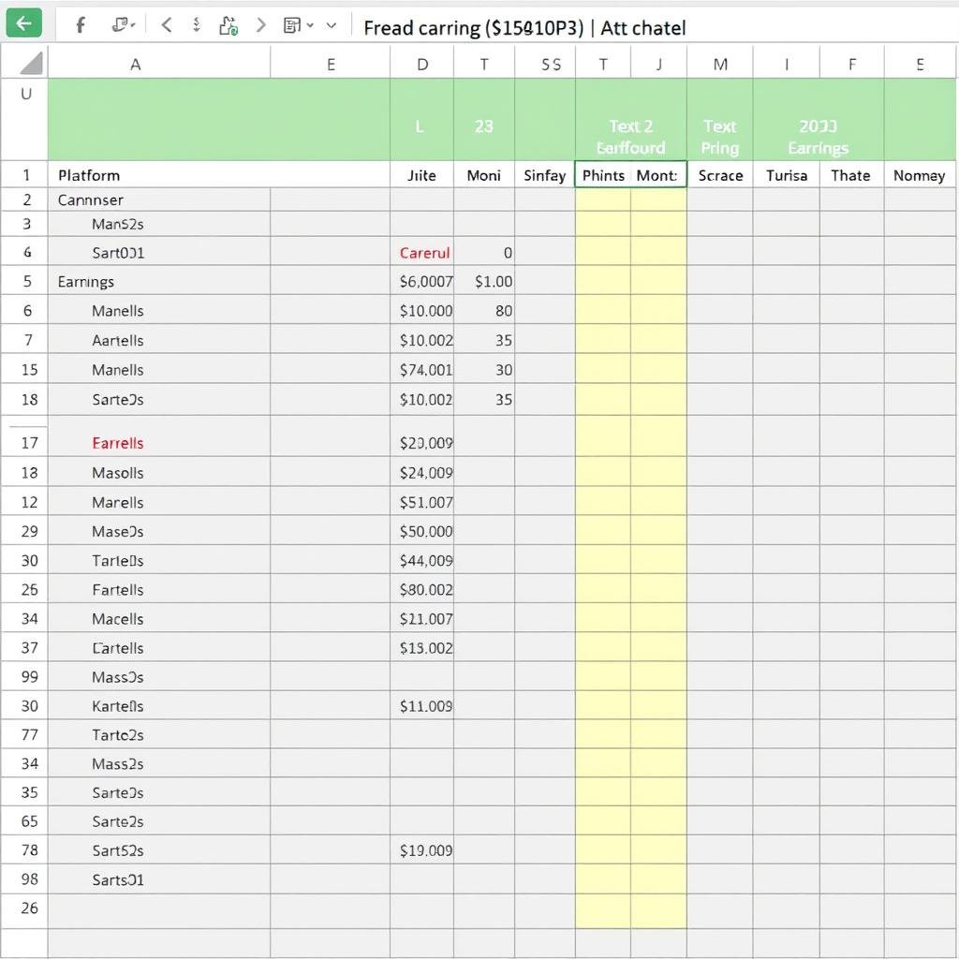Viewport: 959px width, 959px height.
Task: Click the 'Platform' header cell
Action: [89, 175]
